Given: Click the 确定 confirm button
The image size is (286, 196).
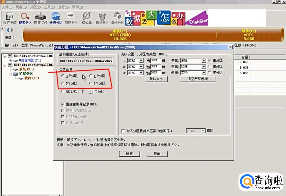Looking at the screenshot, I should 129,154.
